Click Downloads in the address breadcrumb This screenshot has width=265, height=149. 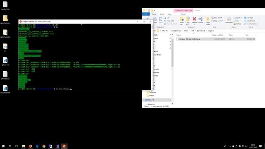(201, 31)
